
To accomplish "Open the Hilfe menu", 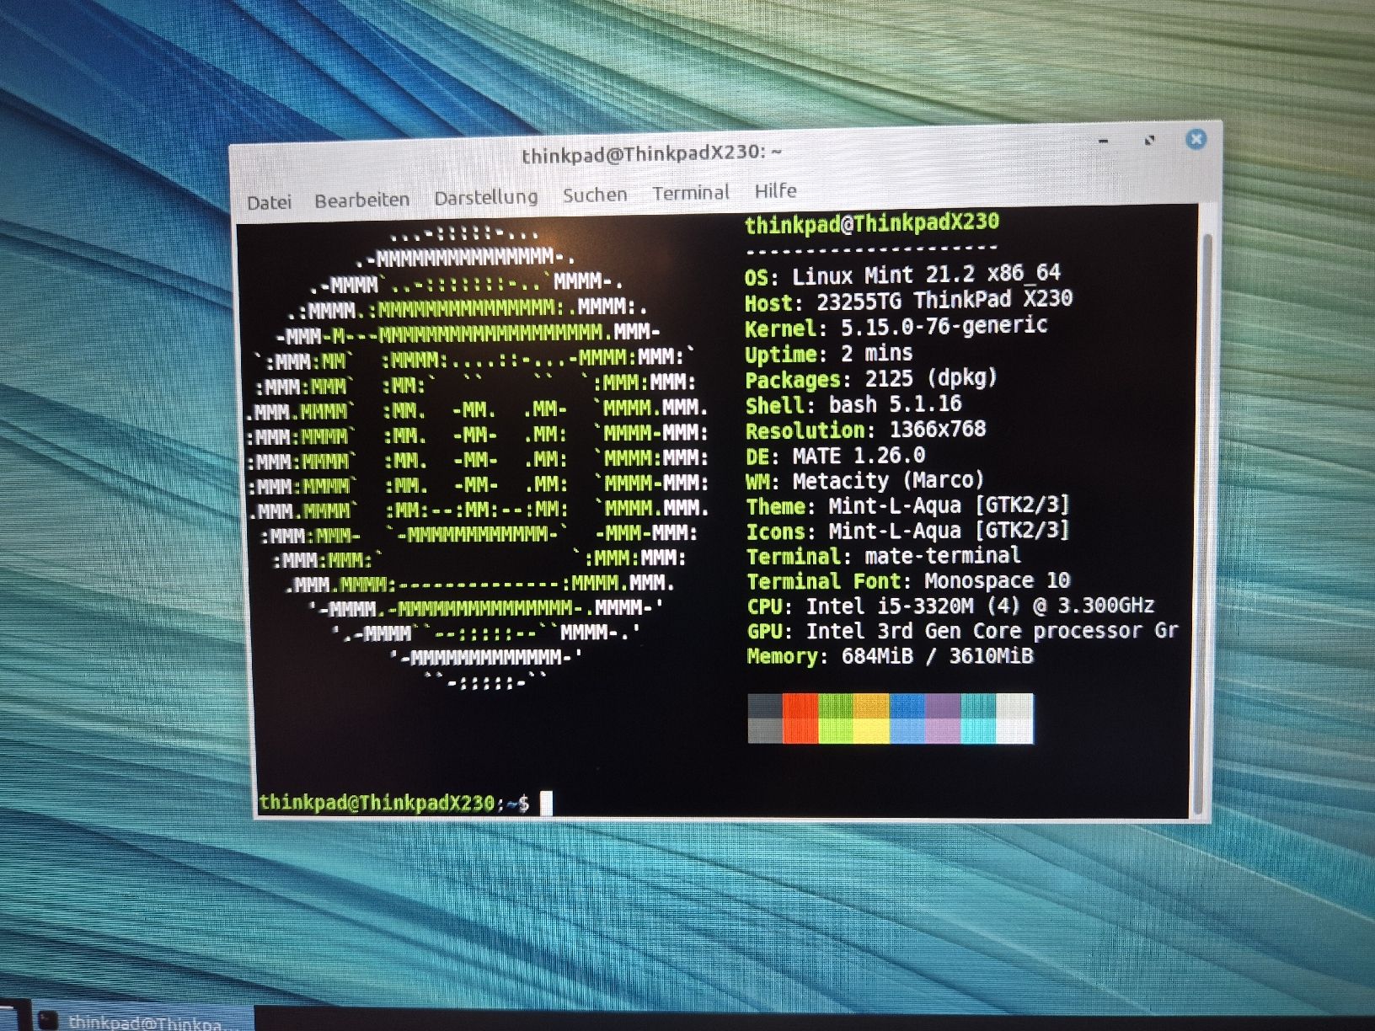I will coord(776,190).
